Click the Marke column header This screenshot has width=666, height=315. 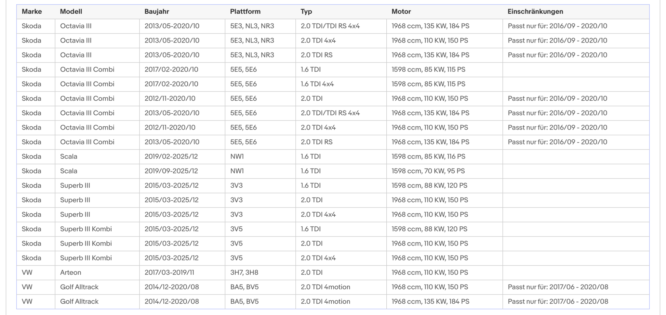(x=32, y=11)
